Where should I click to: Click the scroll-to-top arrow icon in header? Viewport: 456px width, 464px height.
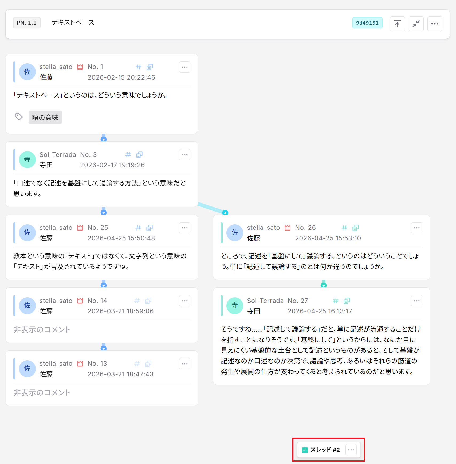point(397,24)
